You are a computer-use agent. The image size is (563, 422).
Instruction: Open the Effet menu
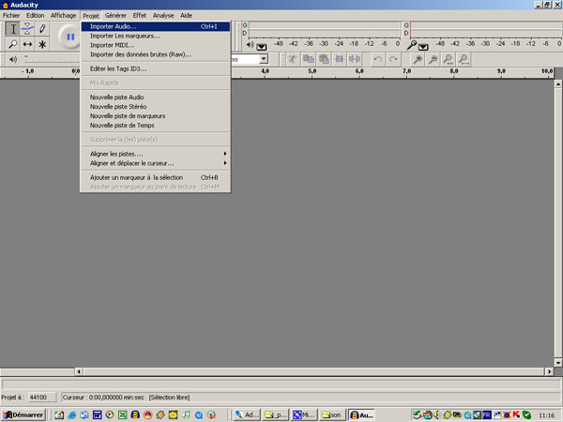[x=139, y=15]
